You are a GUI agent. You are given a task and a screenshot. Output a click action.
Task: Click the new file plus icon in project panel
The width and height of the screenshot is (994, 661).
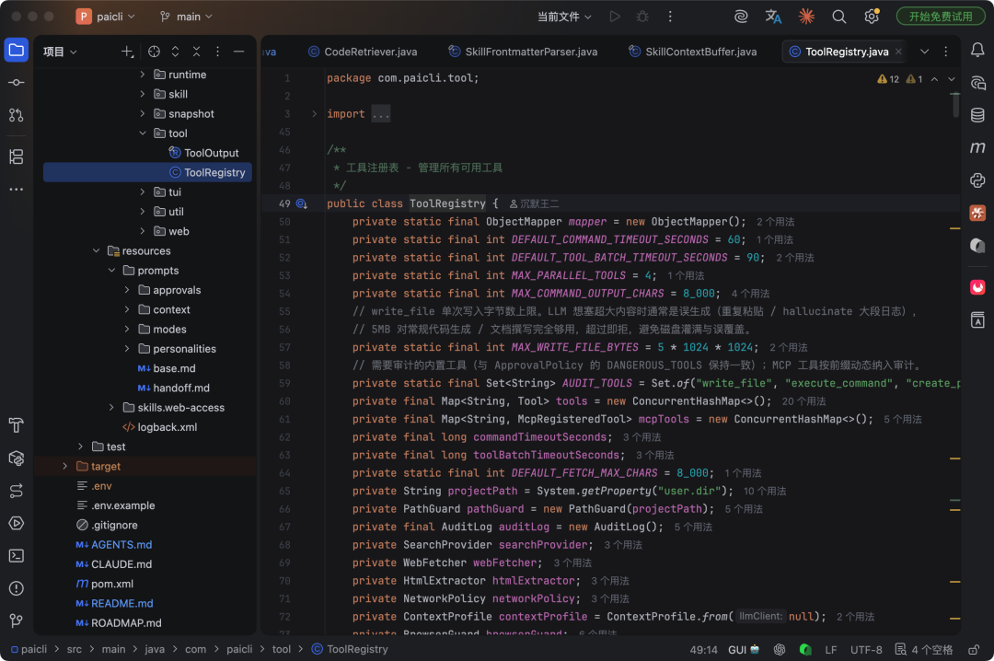pos(127,52)
